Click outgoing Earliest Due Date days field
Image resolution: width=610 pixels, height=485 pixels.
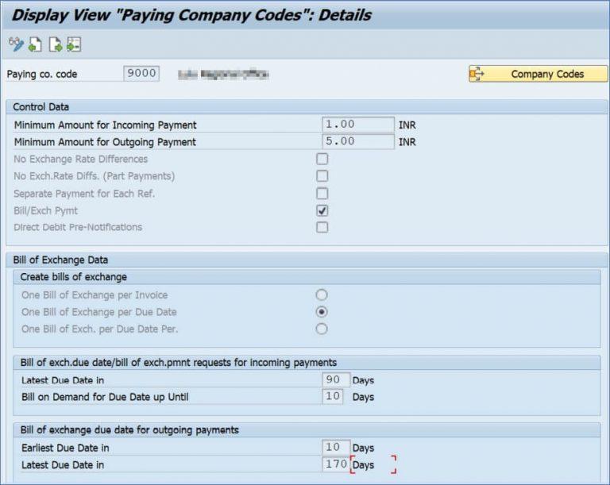(x=336, y=447)
